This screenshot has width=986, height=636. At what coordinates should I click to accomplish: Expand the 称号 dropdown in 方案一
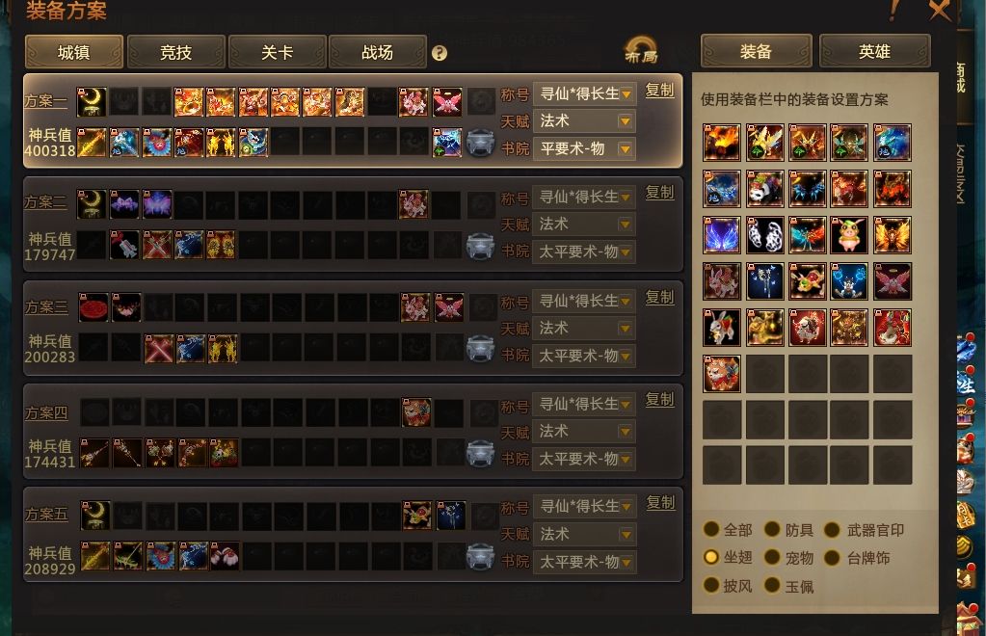point(584,94)
